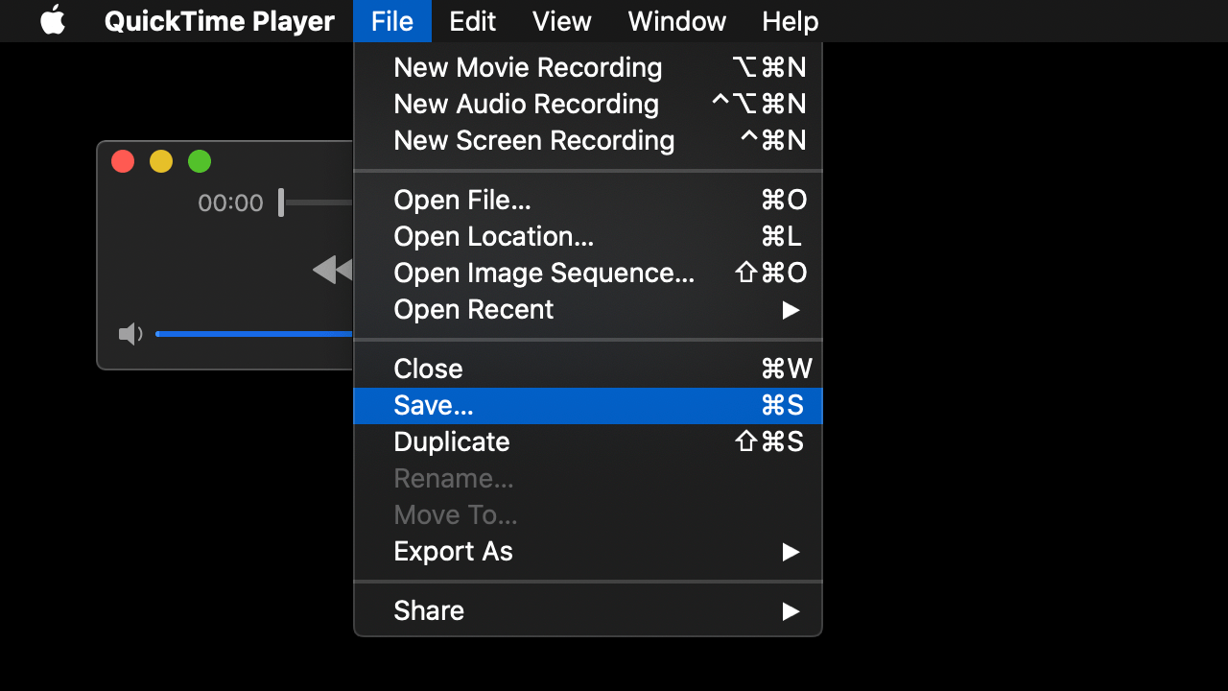Select Open Location… menu entry

coord(588,236)
